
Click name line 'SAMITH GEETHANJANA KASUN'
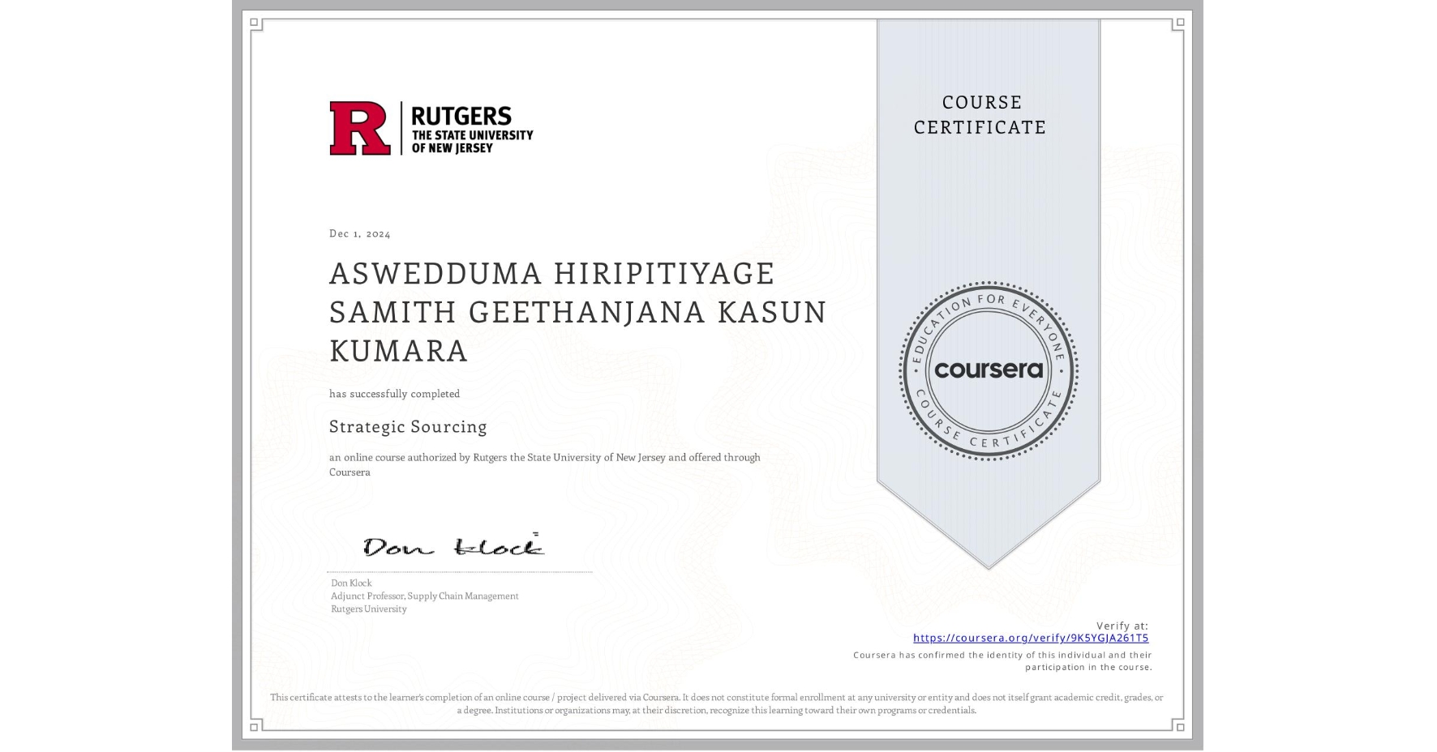[578, 313]
